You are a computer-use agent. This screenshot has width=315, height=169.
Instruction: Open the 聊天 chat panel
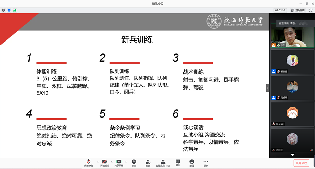point(178,162)
